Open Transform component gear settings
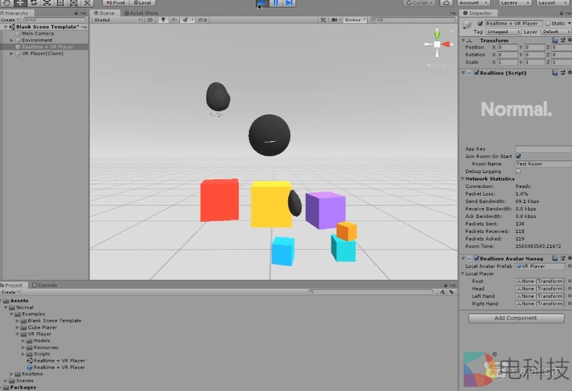The height and width of the screenshot is (391, 572). pos(568,40)
